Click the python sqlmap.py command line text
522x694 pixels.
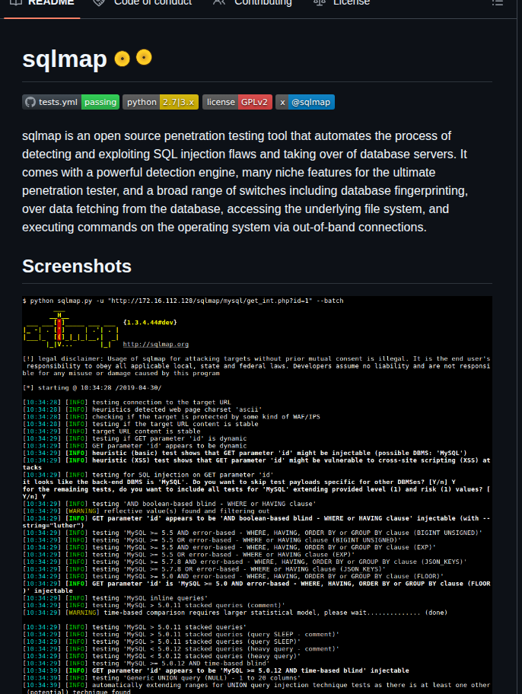pyautogui.click(x=183, y=301)
